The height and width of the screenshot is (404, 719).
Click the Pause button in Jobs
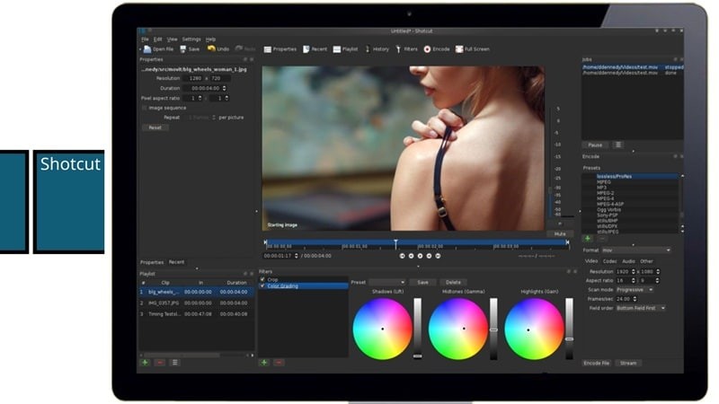tap(595, 145)
